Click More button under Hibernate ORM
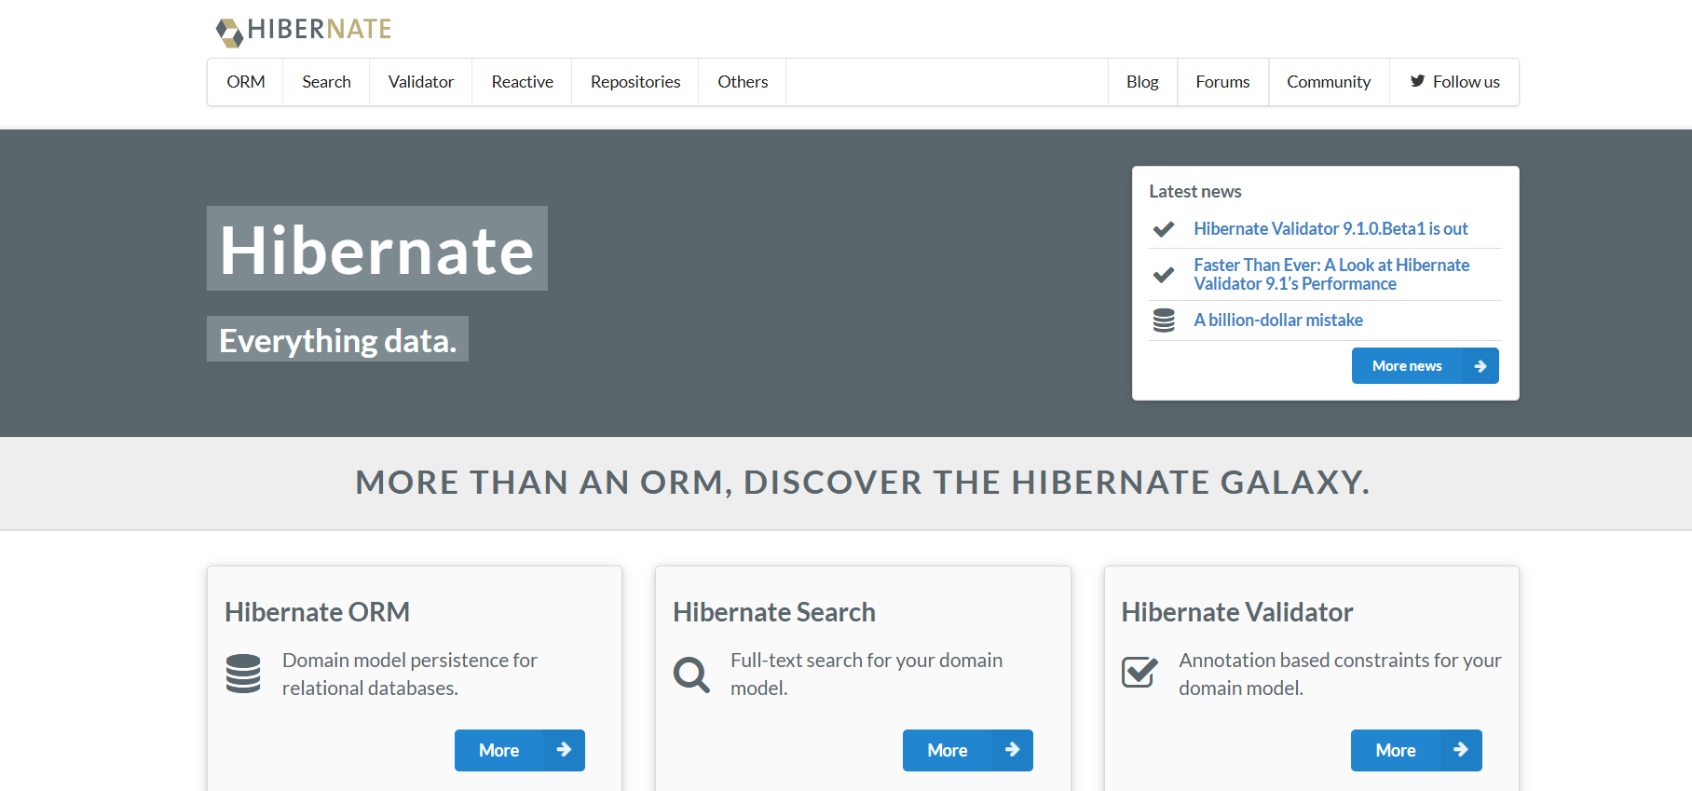Viewport: 1692px width, 791px height. pos(519,750)
